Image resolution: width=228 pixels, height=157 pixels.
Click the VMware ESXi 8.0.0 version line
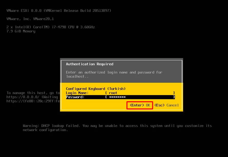(59, 11)
